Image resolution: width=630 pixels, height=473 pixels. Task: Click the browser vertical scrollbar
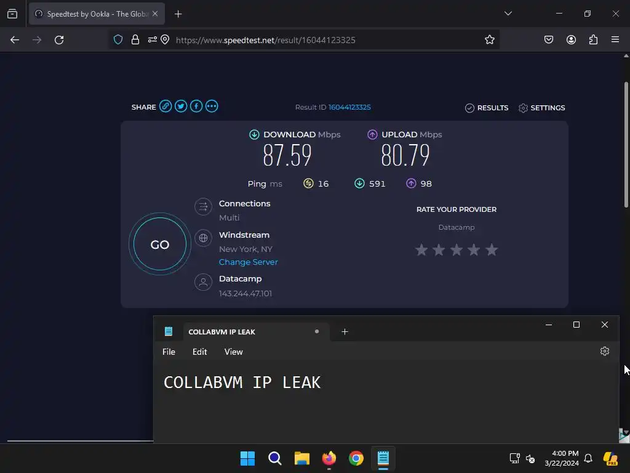(626, 145)
